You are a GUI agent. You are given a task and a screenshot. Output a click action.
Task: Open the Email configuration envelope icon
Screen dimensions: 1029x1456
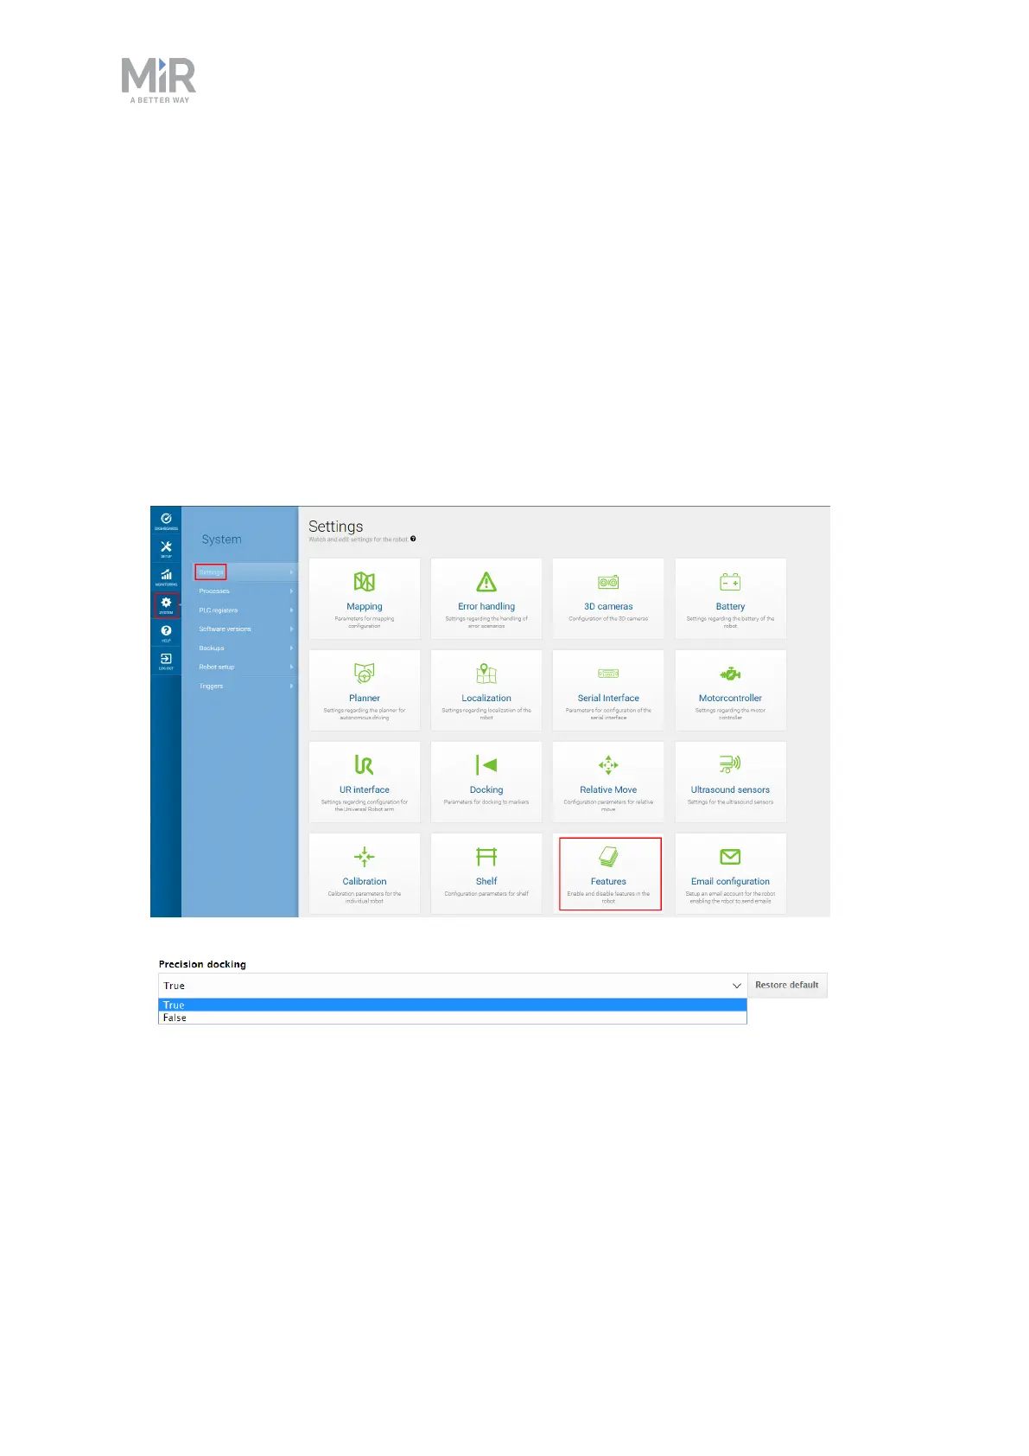click(730, 857)
